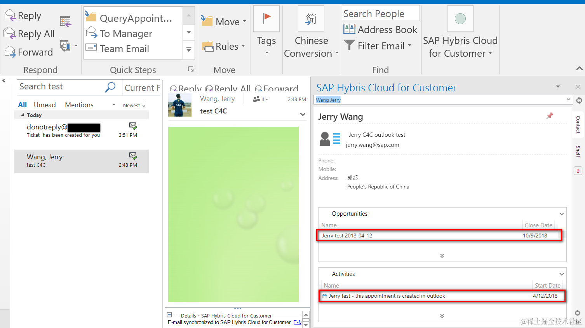Image resolution: width=585 pixels, height=328 pixels.
Task: Open the Jerry test 2018-04-12 opportunity
Action: (x=439, y=236)
